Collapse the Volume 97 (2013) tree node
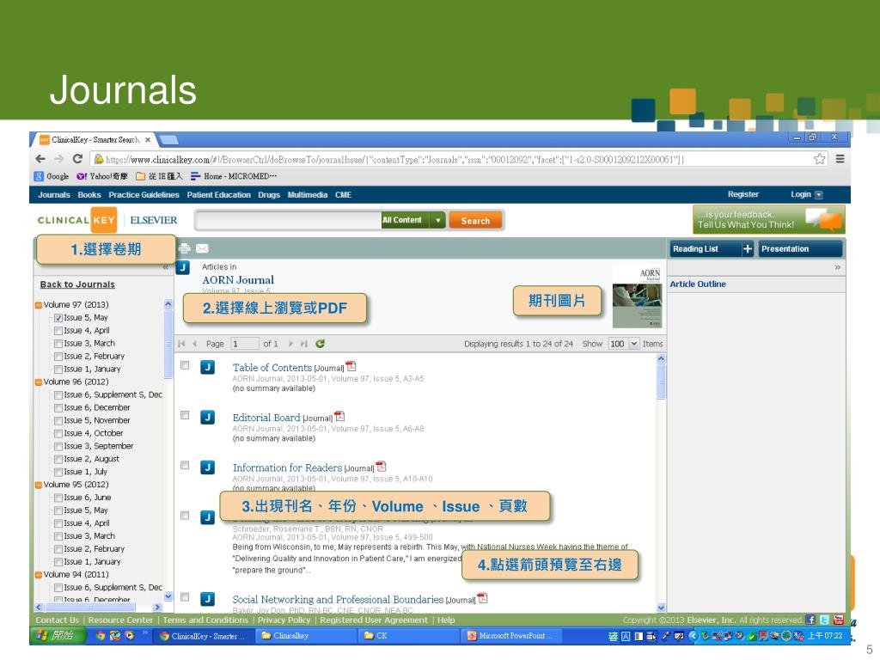 [x=38, y=305]
